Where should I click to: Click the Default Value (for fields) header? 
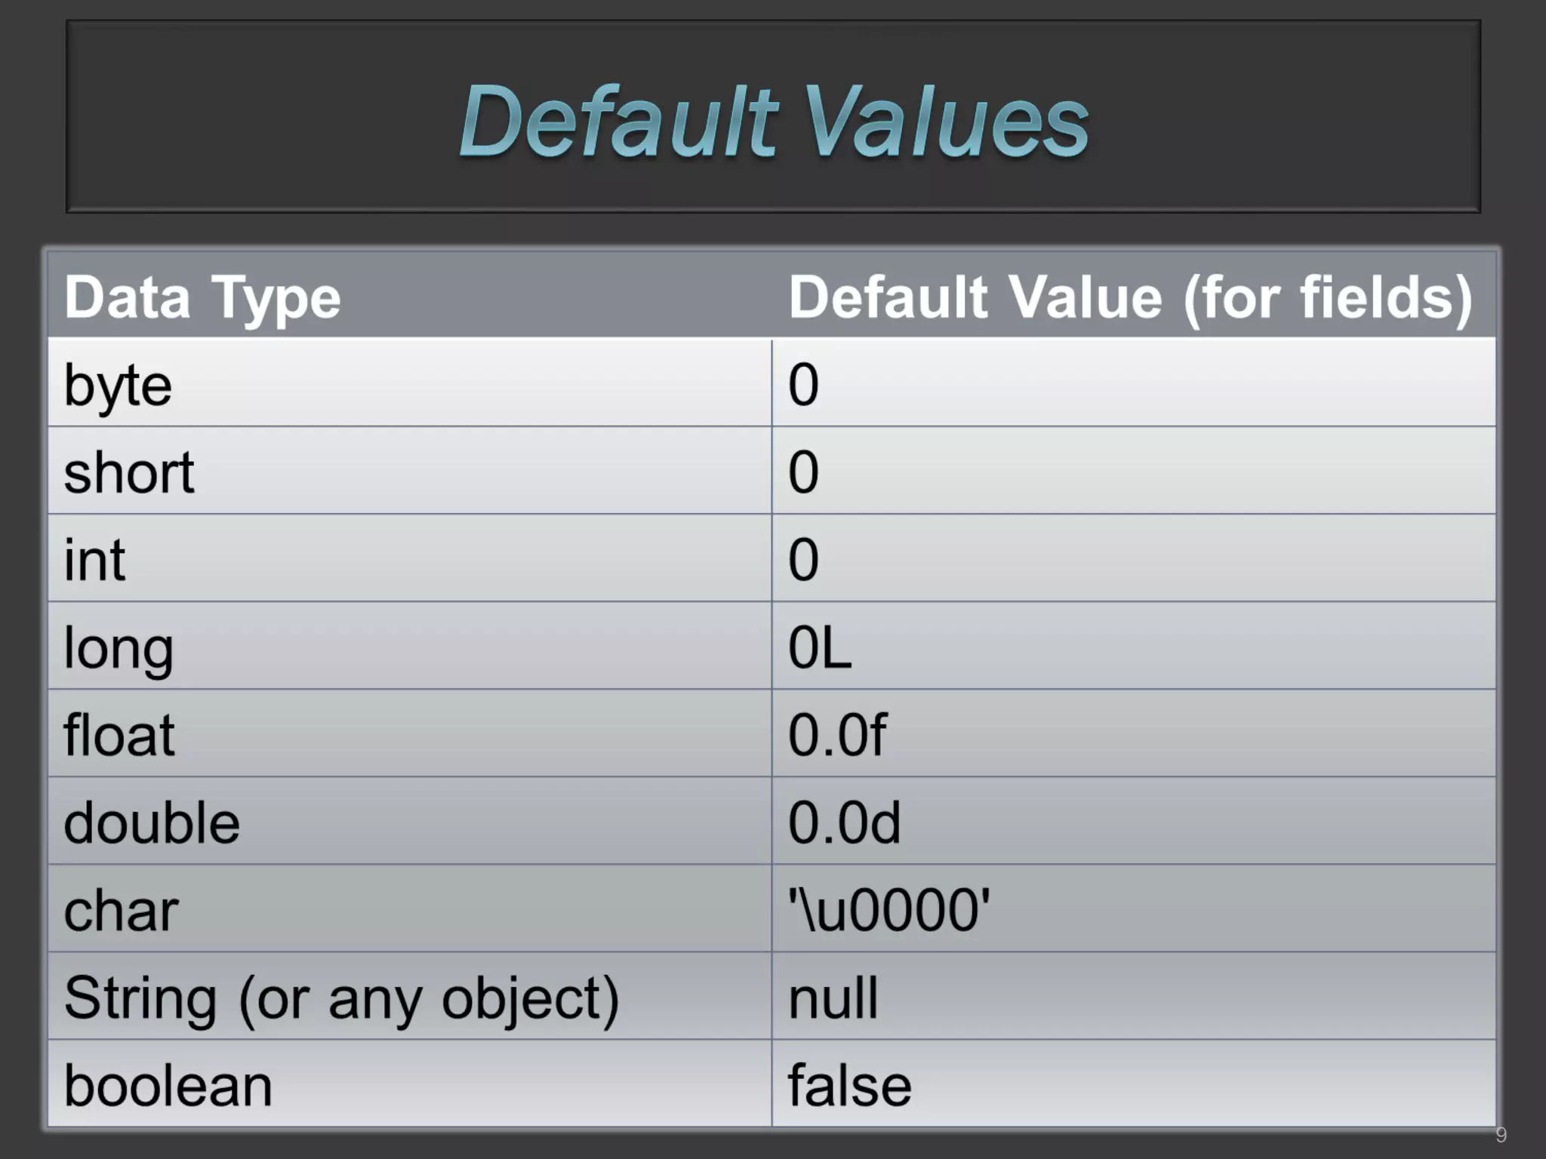pos(1130,297)
